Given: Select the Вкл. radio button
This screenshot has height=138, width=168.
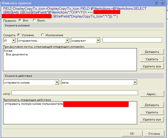Looking at the screenshot, I should click(20, 20).
